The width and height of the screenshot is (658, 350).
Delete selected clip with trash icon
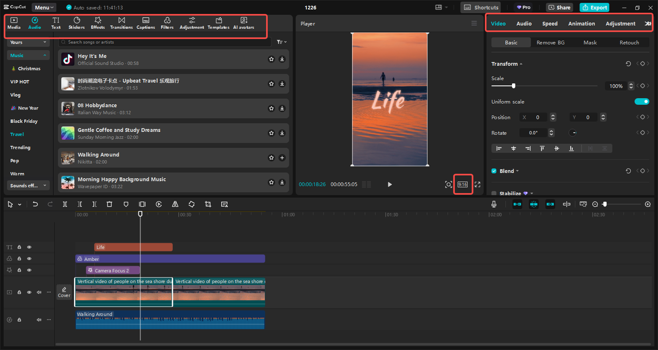pyautogui.click(x=109, y=204)
